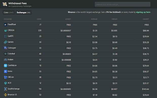Image resolution: width=157 pixels, height=98 pixels.
Task: Click the Binance US exchange icon
Action: point(5,95)
